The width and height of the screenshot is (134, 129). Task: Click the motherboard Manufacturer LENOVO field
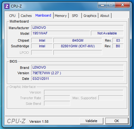(77, 28)
